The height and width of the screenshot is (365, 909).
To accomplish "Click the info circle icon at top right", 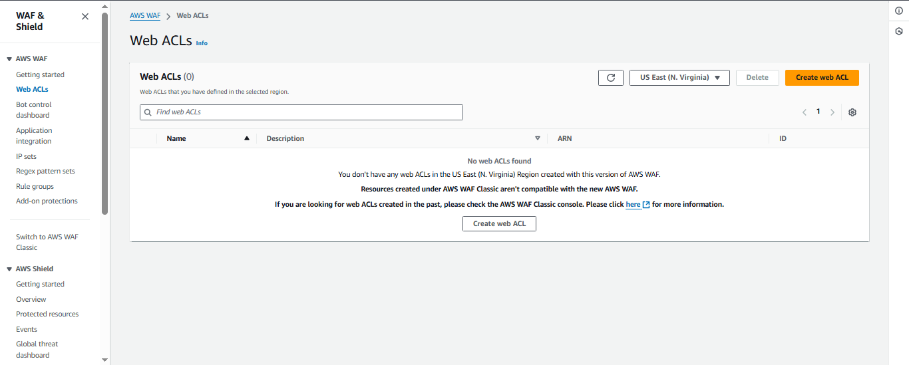I will tap(898, 11).
